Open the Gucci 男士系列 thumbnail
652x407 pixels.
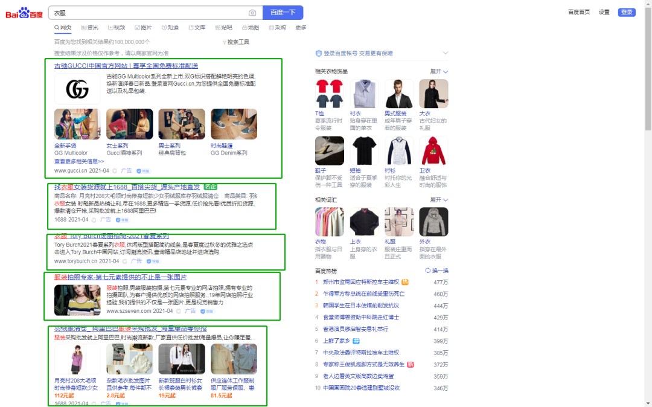coord(182,124)
